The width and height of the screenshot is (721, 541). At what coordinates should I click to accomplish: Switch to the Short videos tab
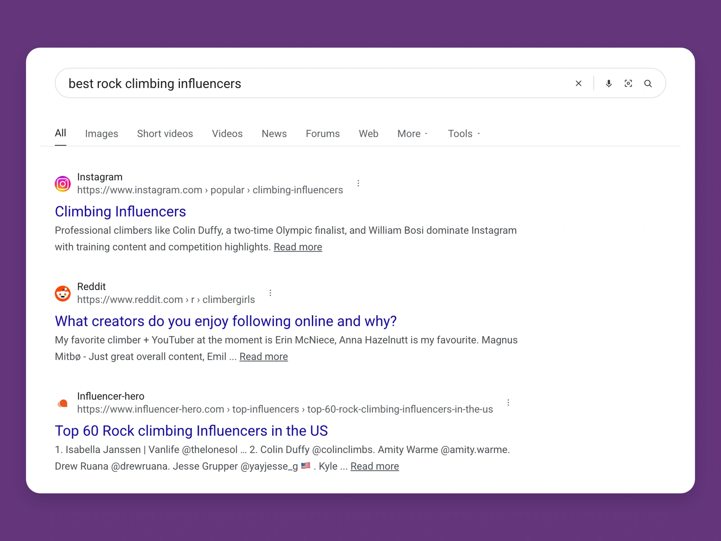click(x=165, y=133)
